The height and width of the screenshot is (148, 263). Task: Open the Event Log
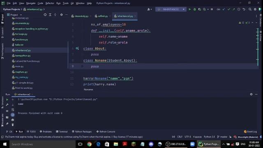click(250, 132)
